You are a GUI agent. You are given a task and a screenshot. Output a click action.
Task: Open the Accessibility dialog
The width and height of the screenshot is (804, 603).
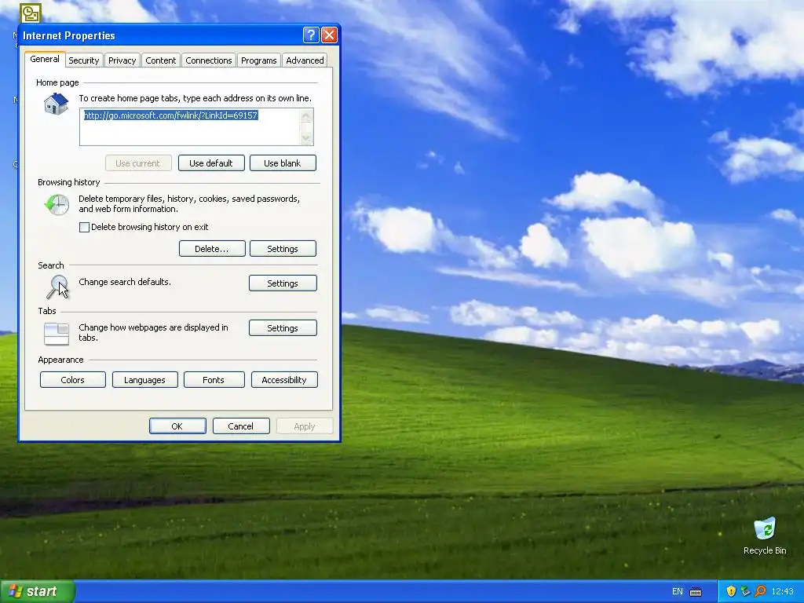click(x=284, y=380)
